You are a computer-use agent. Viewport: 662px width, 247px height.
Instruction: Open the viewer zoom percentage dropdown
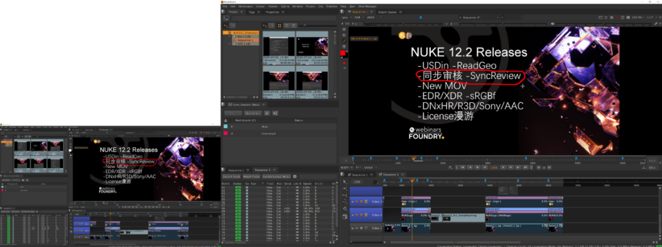click(638, 17)
